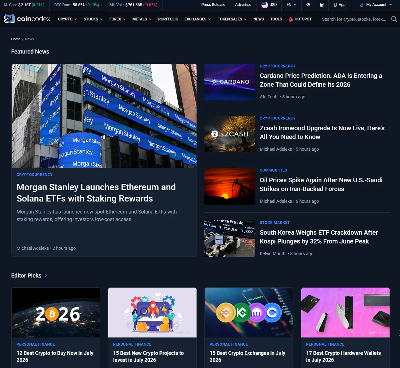Open 12 Best Crypto to Buy headline
This screenshot has width=400, height=368.
click(x=55, y=356)
